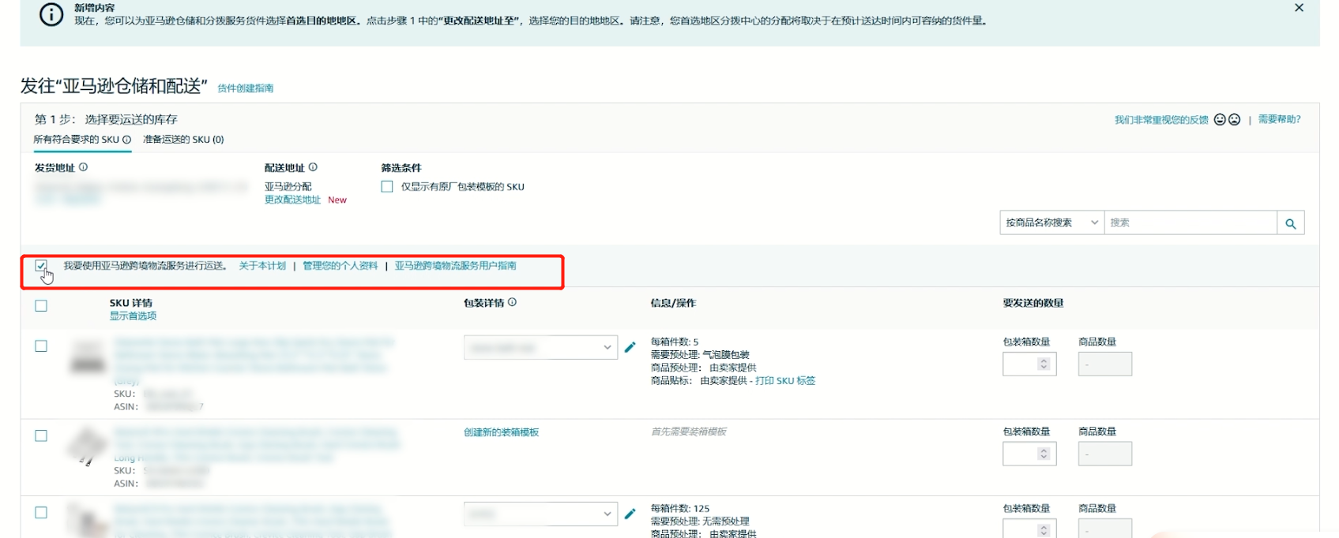Toggle the 我要使用亚马逊跨境物流服务 checkbox
1339x538 pixels.
(41, 266)
